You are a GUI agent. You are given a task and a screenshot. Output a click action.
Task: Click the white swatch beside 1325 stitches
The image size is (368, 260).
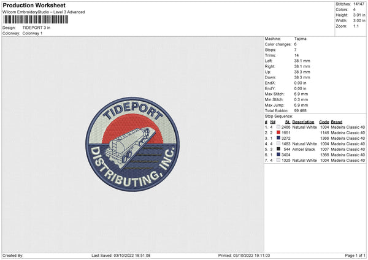click(x=278, y=160)
